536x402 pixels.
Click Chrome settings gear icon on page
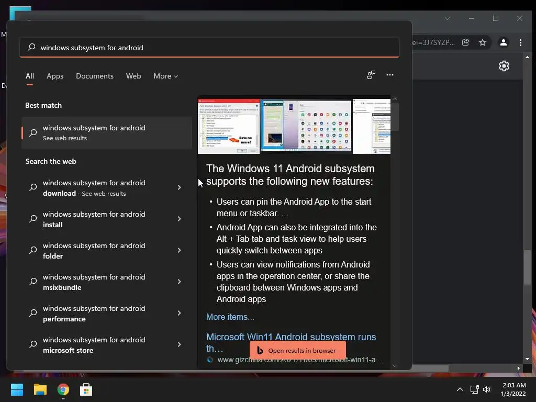pyautogui.click(x=504, y=65)
